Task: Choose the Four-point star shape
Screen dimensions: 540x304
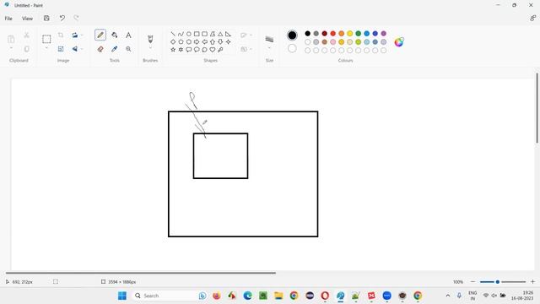Action: [228, 41]
